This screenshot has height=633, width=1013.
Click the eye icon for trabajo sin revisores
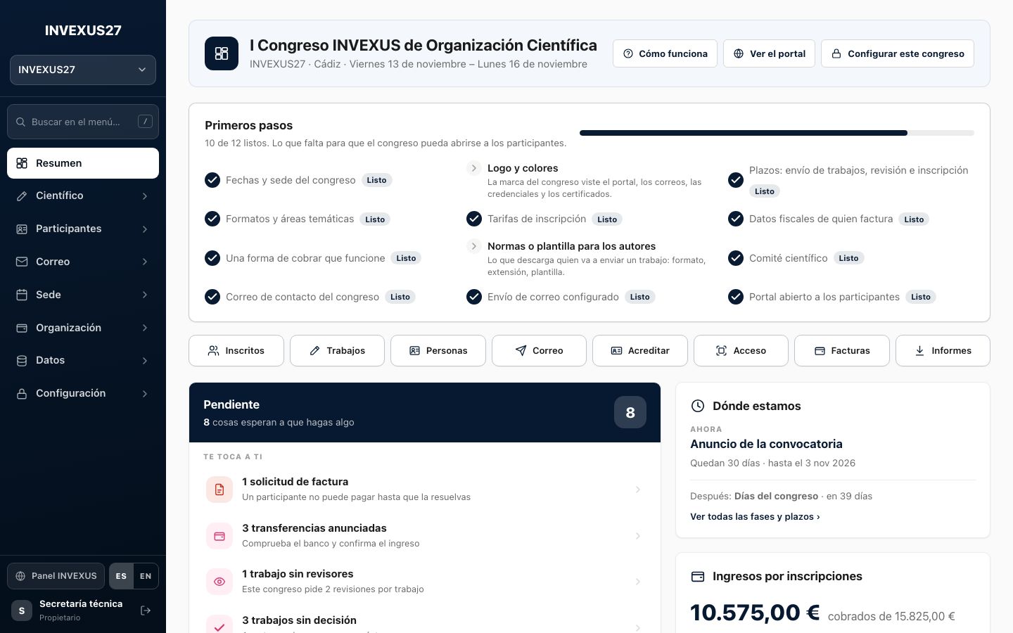(x=219, y=582)
